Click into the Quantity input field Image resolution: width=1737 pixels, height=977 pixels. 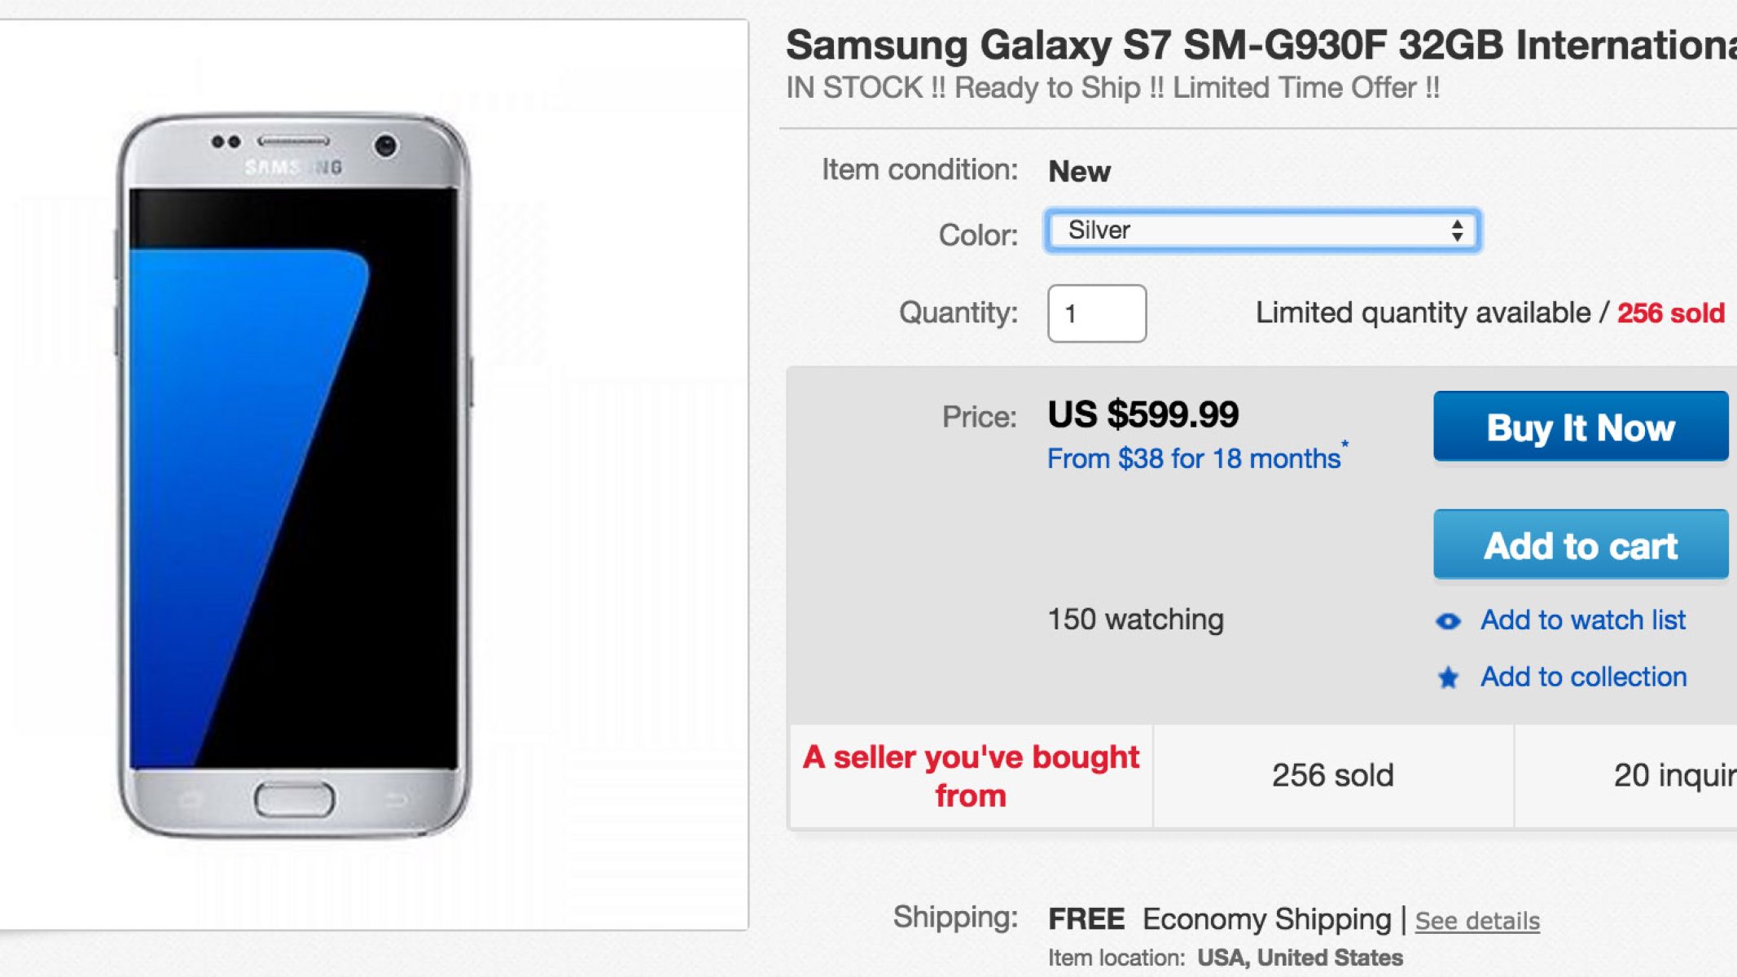(x=1096, y=313)
